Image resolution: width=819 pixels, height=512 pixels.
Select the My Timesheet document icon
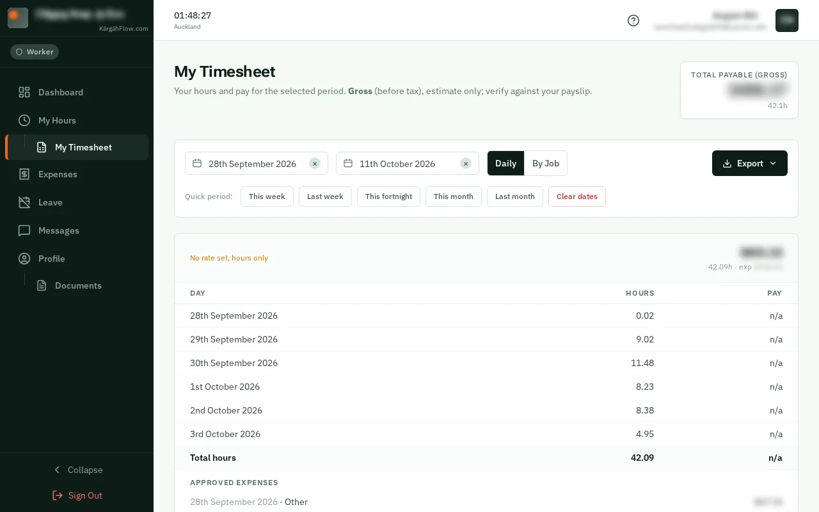(x=42, y=147)
